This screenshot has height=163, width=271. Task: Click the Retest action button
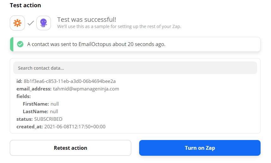[x=71, y=148]
